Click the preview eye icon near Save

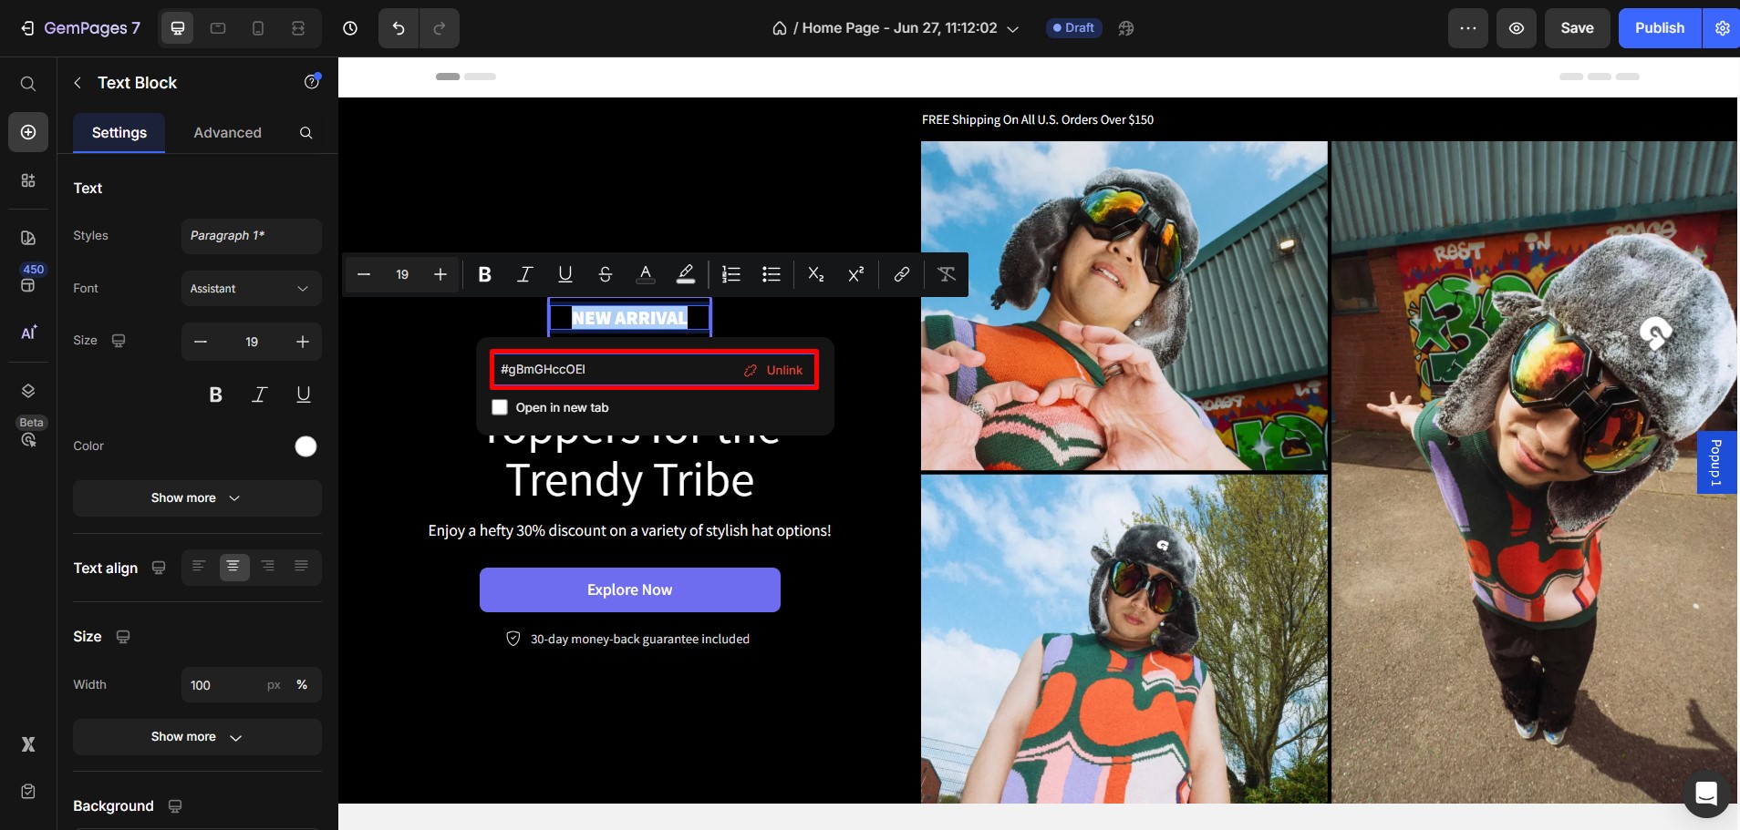[x=1517, y=28]
